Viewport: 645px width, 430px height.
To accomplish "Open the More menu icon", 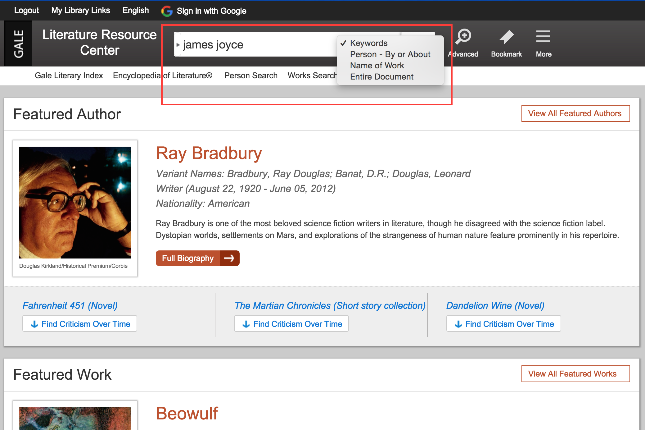I will point(543,43).
